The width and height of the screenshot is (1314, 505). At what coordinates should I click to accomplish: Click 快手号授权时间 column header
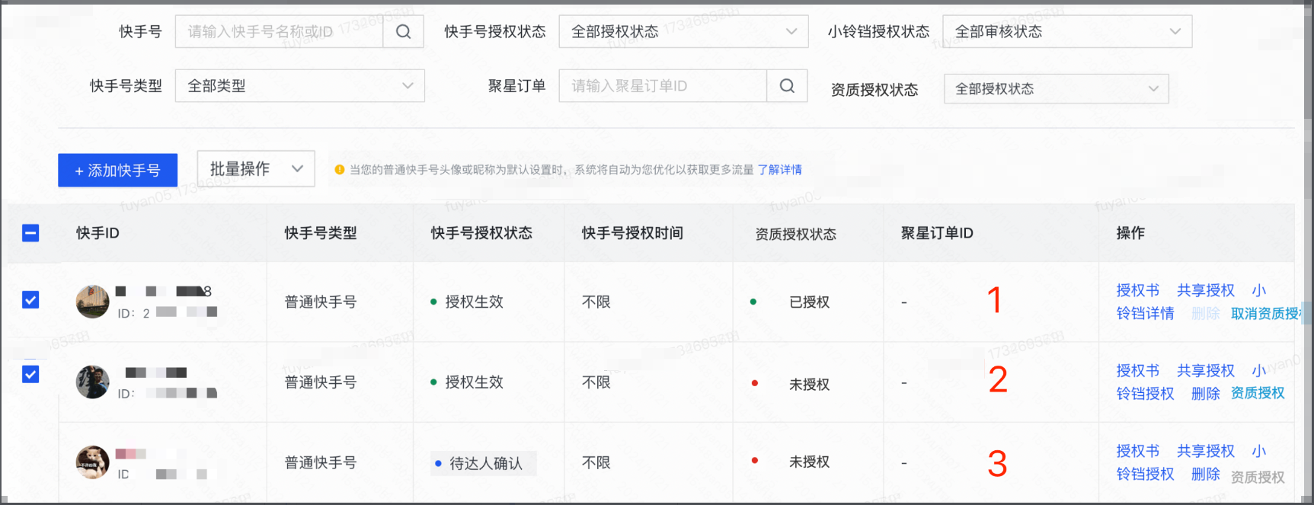632,233
